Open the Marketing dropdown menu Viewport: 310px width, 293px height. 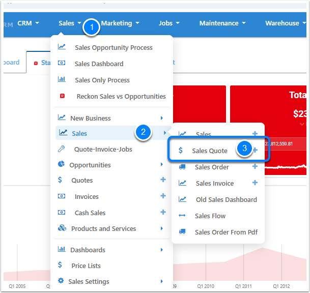(x=120, y=23)
